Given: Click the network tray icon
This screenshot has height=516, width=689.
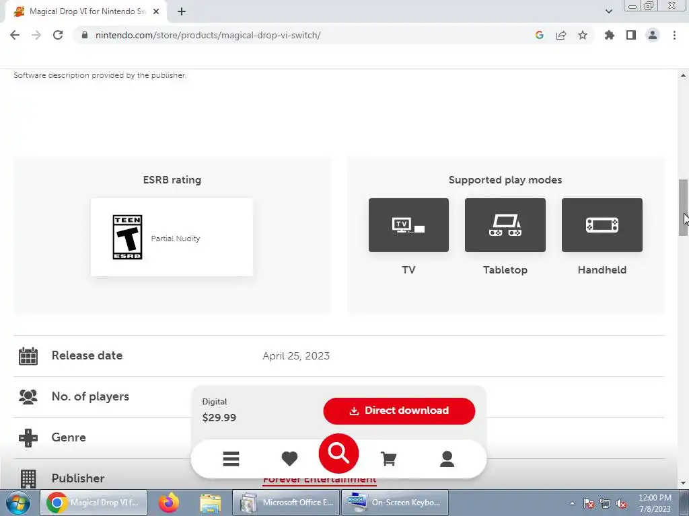Looking at the screenshot, I should [605, 503].
